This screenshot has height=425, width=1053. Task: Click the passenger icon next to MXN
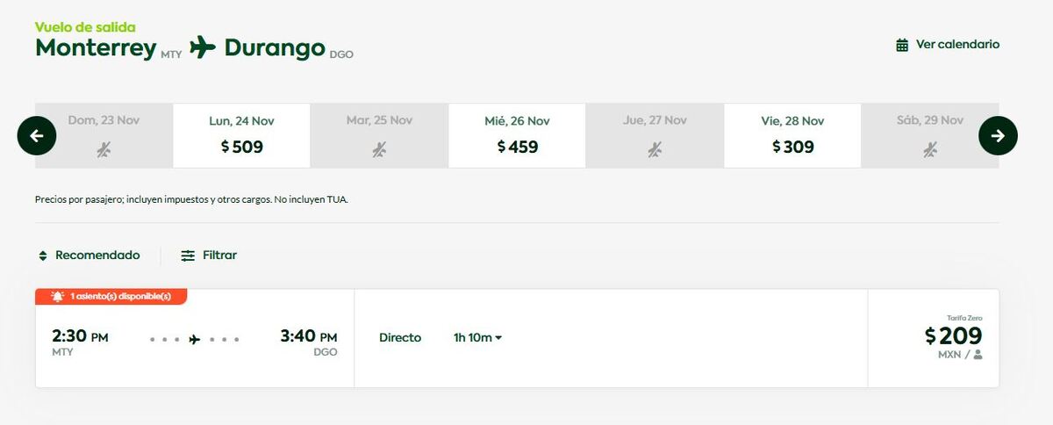[978, 355]
